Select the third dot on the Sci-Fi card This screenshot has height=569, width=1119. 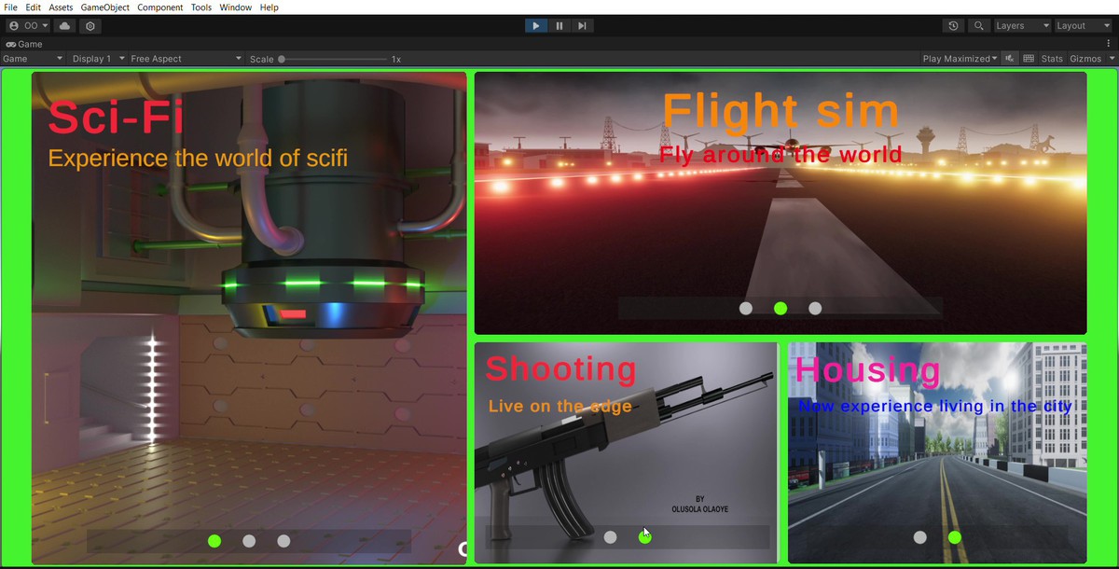[x=283, y=541]
